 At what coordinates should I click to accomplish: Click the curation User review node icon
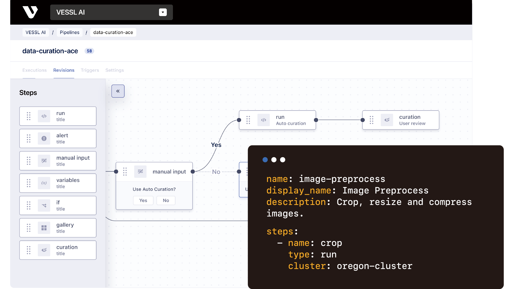tap(387, 120)
